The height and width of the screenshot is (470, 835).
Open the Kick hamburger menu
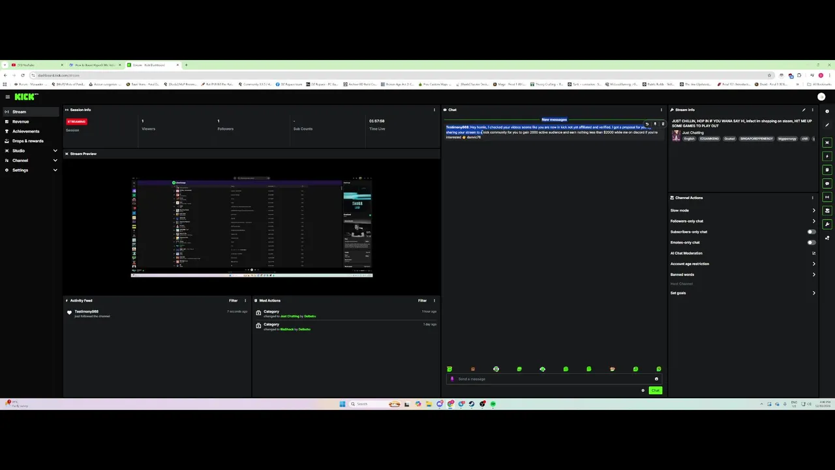(7, 97)
